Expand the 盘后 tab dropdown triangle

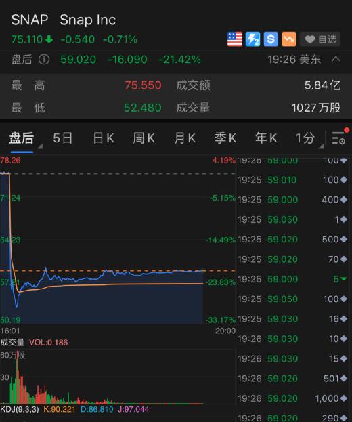pos(40,146)
